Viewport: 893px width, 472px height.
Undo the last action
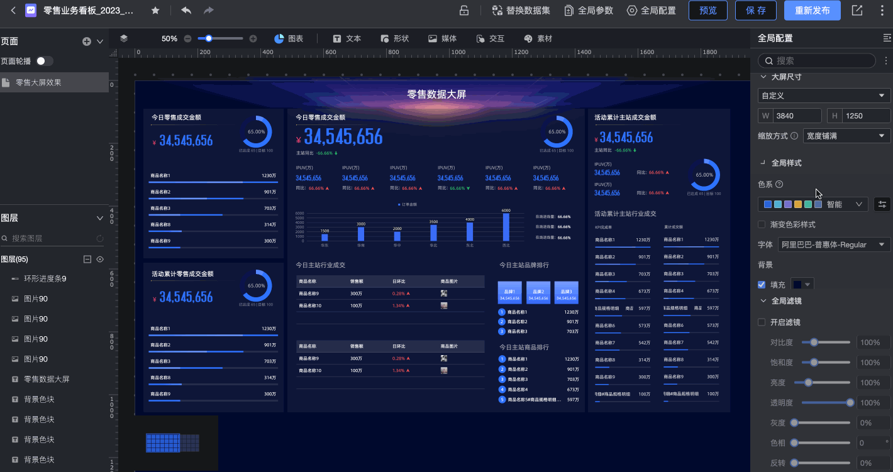186,11
